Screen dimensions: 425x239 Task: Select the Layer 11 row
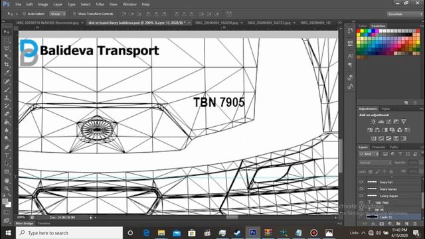click(390, 217)
